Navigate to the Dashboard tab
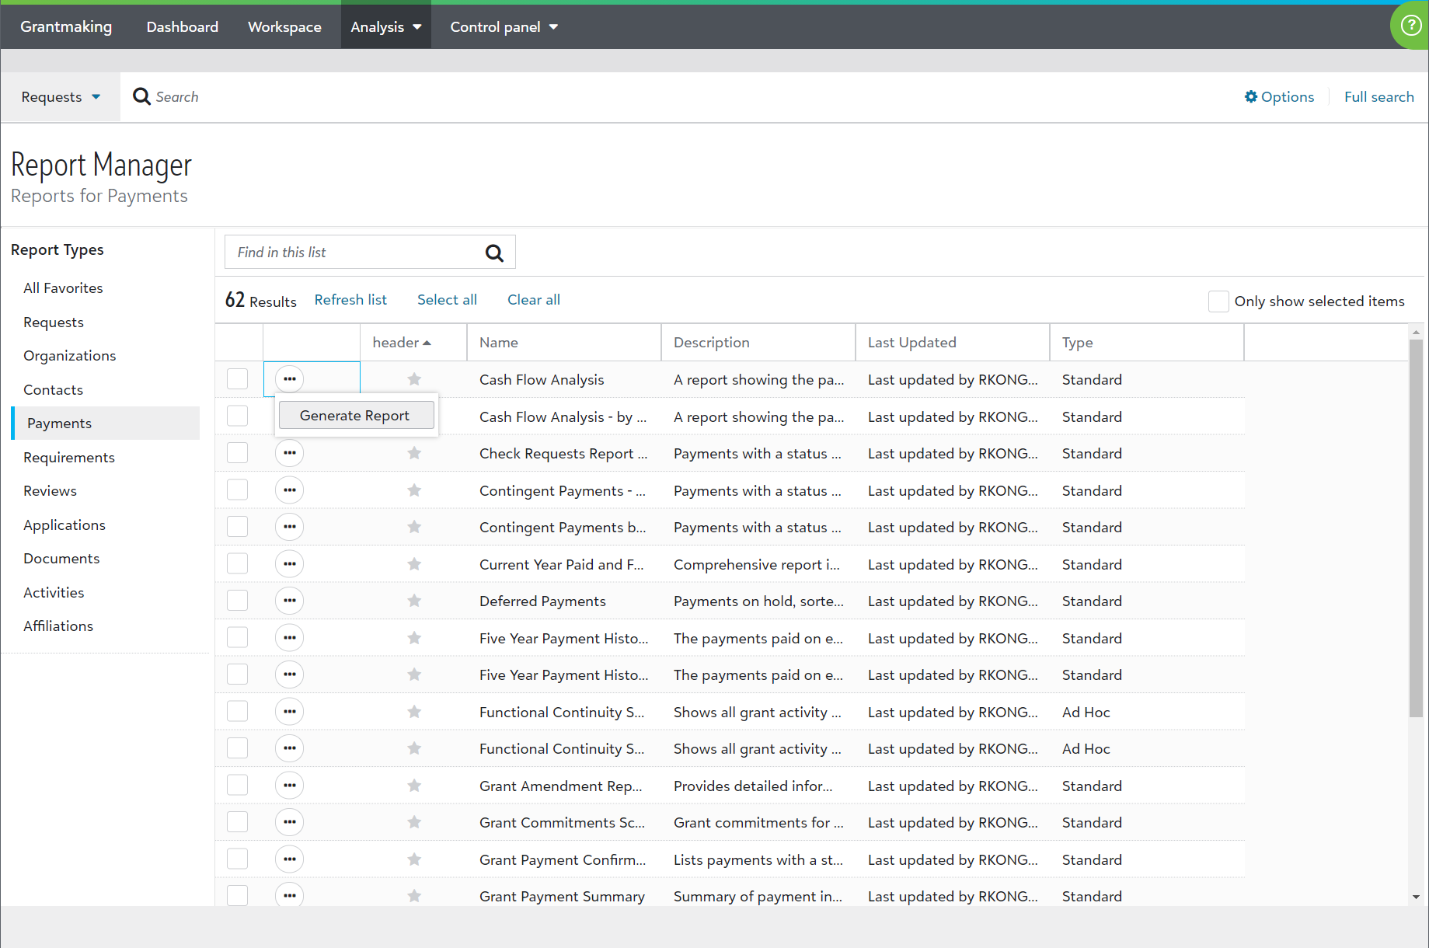1429x948 pixels. (182, 26)
